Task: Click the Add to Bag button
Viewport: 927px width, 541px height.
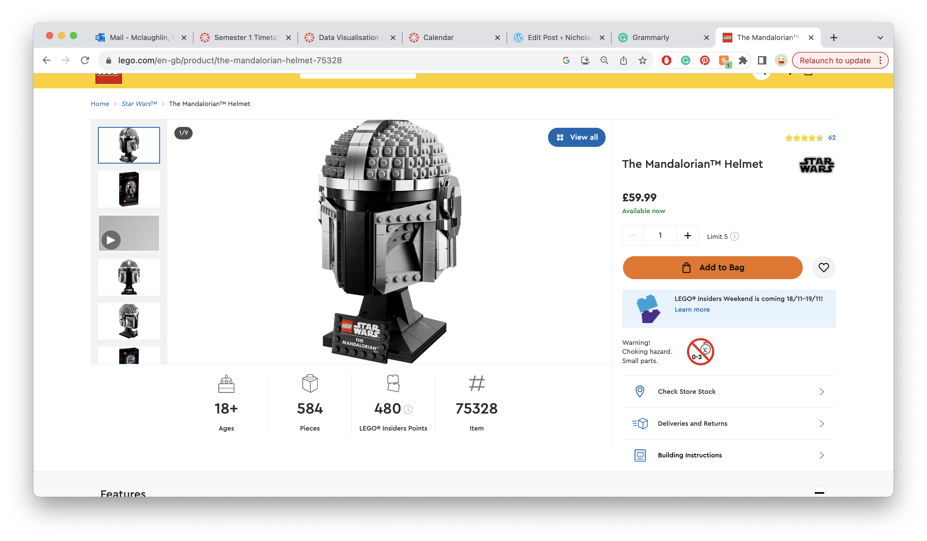Action: (712, 268)
